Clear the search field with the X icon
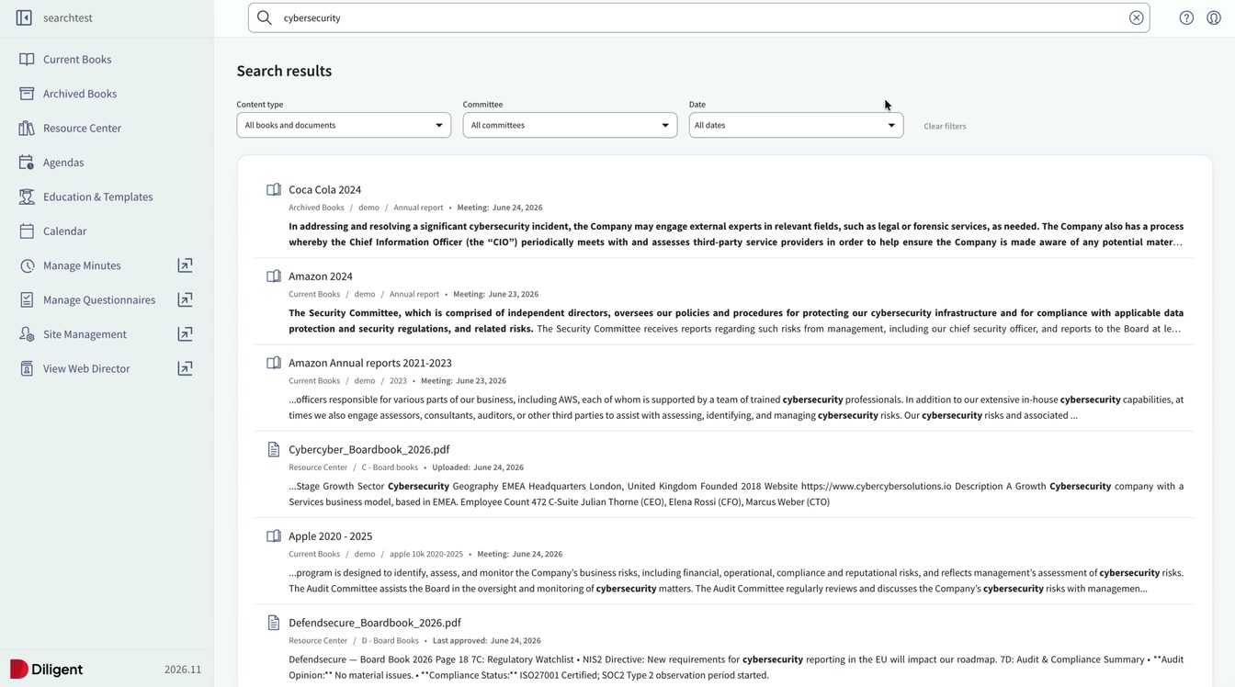This screenshot has width=1235, height=687. point(1137,17)
